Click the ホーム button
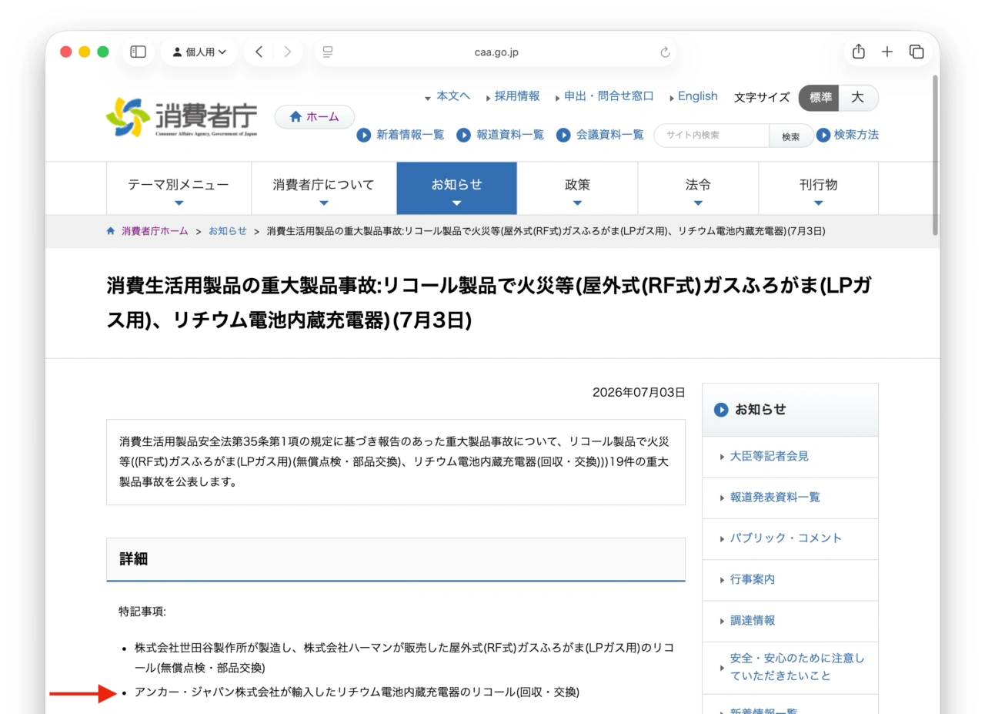The image size is (985, 714). coord(315,117)
